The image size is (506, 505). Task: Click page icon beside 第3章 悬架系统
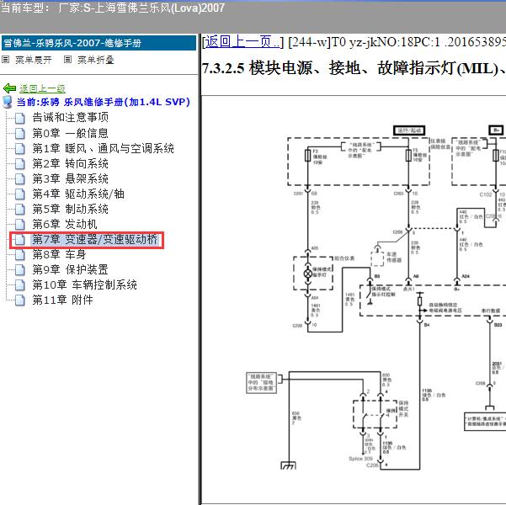[x=20, y=178]
